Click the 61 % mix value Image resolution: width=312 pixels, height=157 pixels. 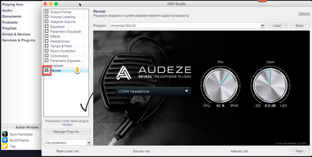coord(220,106)
